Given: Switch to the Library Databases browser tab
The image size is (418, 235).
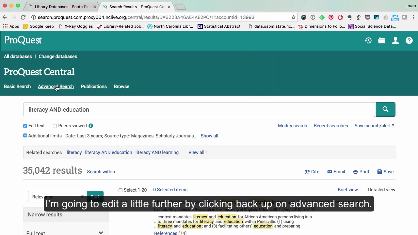Looking at the screenshot, I should tap(61, 7).
